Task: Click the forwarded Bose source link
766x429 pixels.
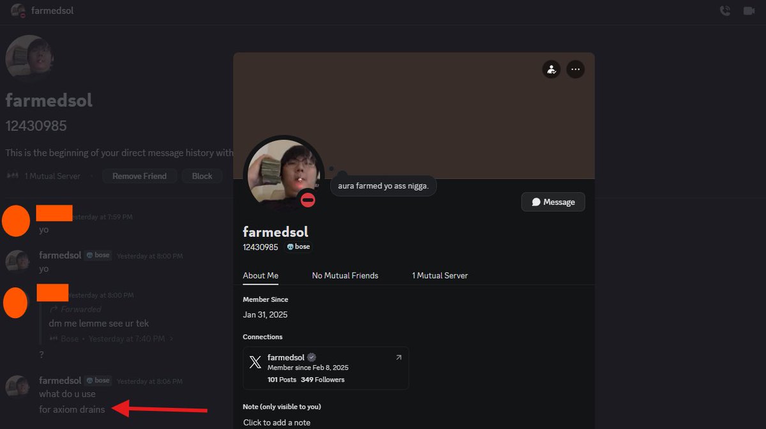Action: pyautogui.click(x=111, y=338)
